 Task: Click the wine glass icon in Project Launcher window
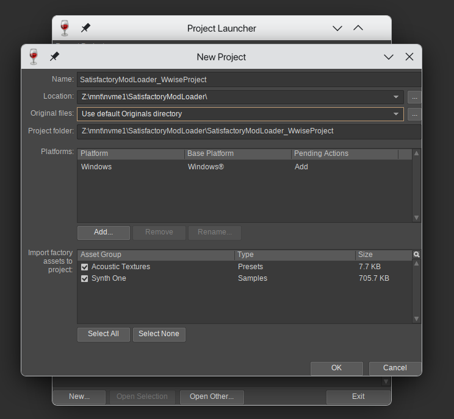click(x=65, y=28)
